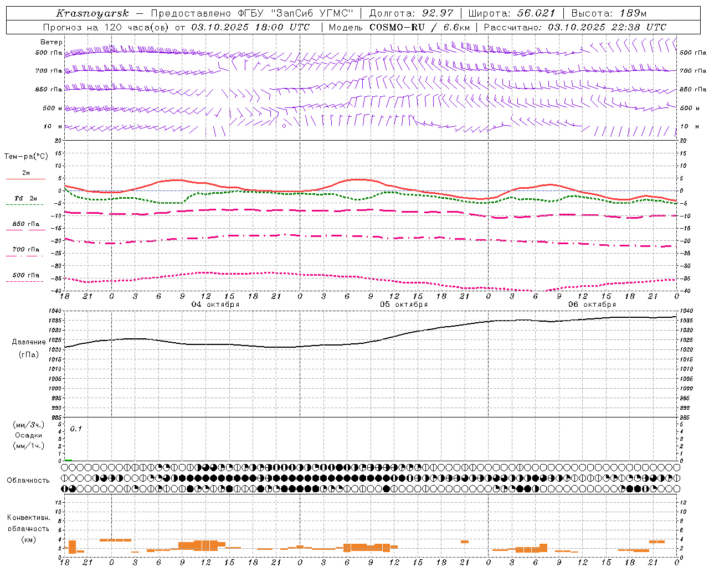Click the '(мм/1ч.)' precipitation unit label
709x567 pixels.
(29, 446)
